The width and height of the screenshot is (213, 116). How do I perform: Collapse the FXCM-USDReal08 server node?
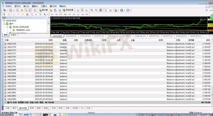[x=7, y=27]
